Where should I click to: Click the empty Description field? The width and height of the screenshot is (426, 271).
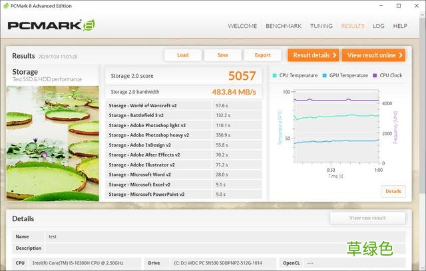[225, 248]
